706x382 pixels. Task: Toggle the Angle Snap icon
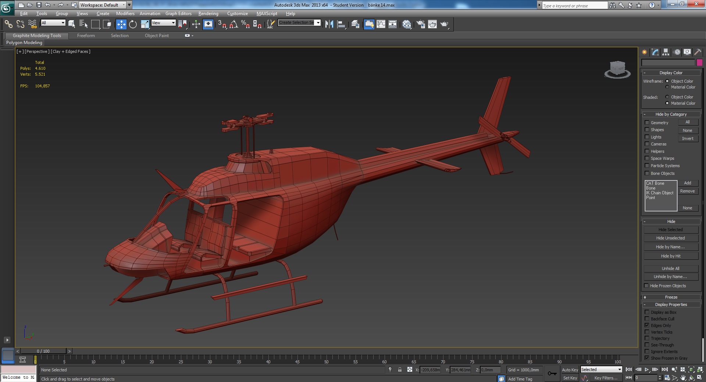[233, 24]
